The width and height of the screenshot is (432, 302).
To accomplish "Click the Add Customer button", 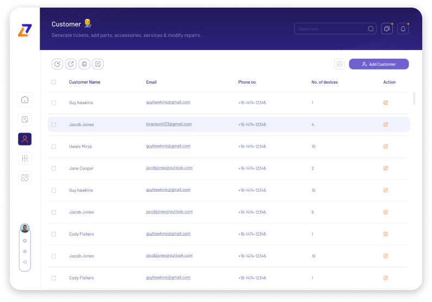I will tap(379, 64).
